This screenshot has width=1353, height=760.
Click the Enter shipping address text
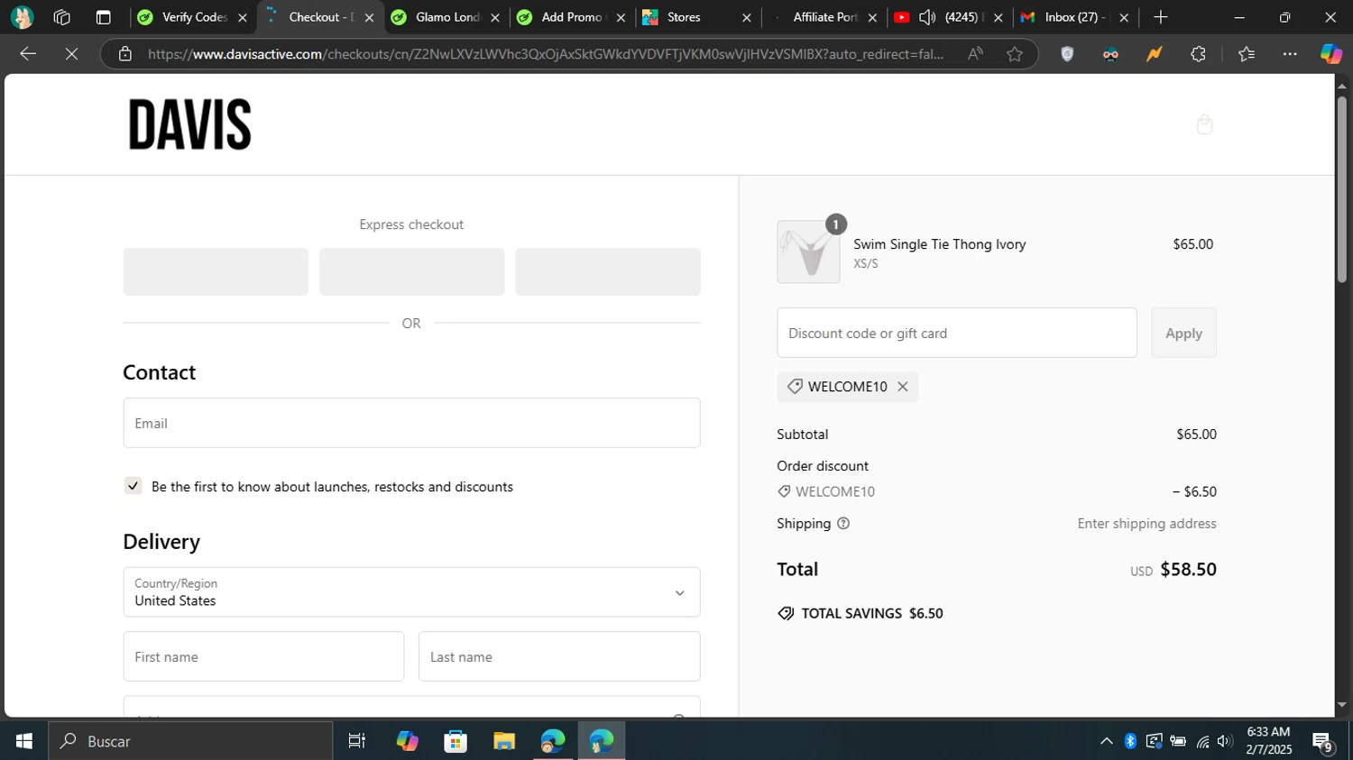click(1146, 524)
